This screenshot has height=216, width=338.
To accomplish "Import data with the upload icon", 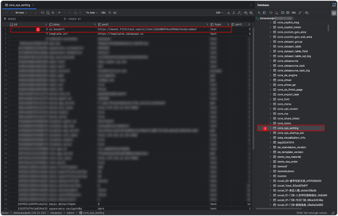I will pos(234,13).
